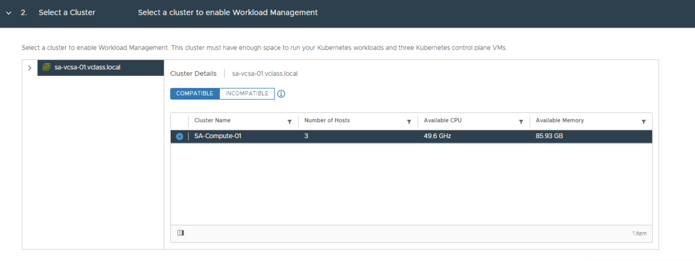Click the compatibility info icon
Image resolution: width=695 pixels, height=261 pixels.
click(x=281, y=94)
